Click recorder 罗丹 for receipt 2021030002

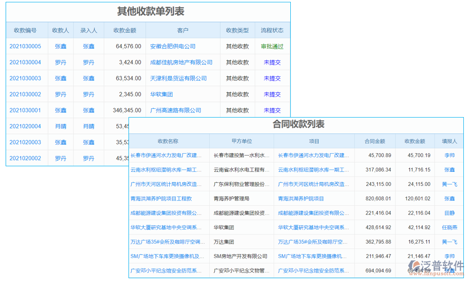(88, 94)
